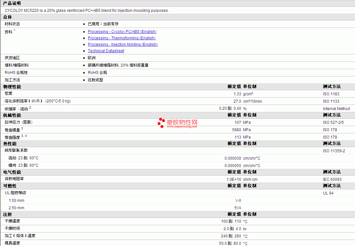355x246 pixels.
Task: Click ISO 11359-2 test method
Action: [334, 151]
